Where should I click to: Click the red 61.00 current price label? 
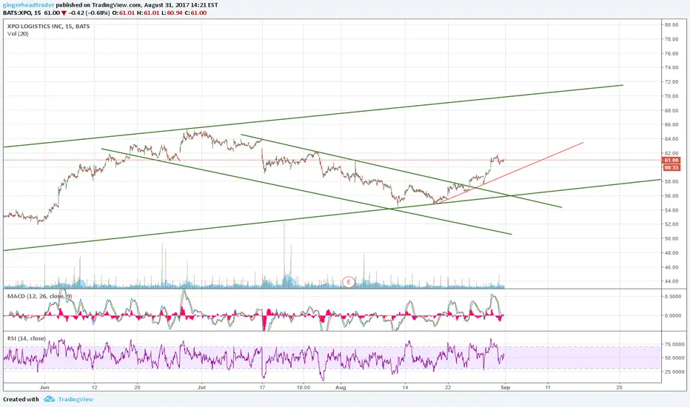[x=671, y=161]
